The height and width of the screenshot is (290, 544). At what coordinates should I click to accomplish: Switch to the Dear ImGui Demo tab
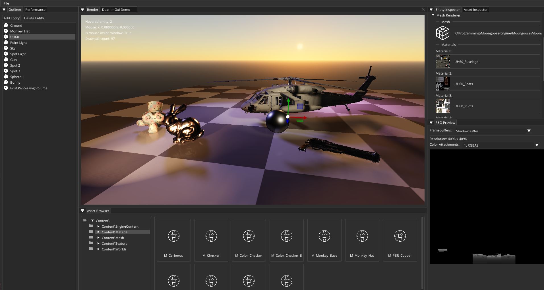[119, 9]
